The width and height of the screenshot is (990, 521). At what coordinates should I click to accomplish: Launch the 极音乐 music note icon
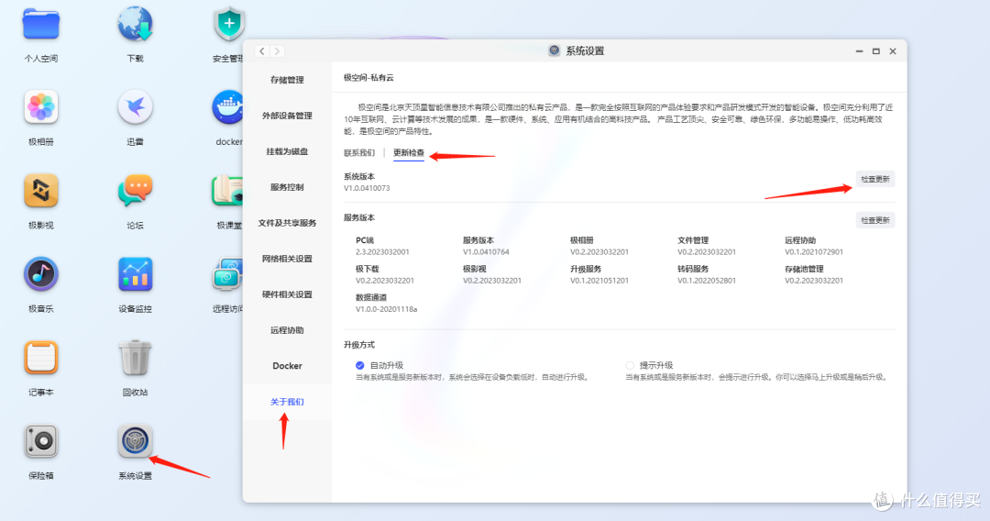click(x=41, y=274)
